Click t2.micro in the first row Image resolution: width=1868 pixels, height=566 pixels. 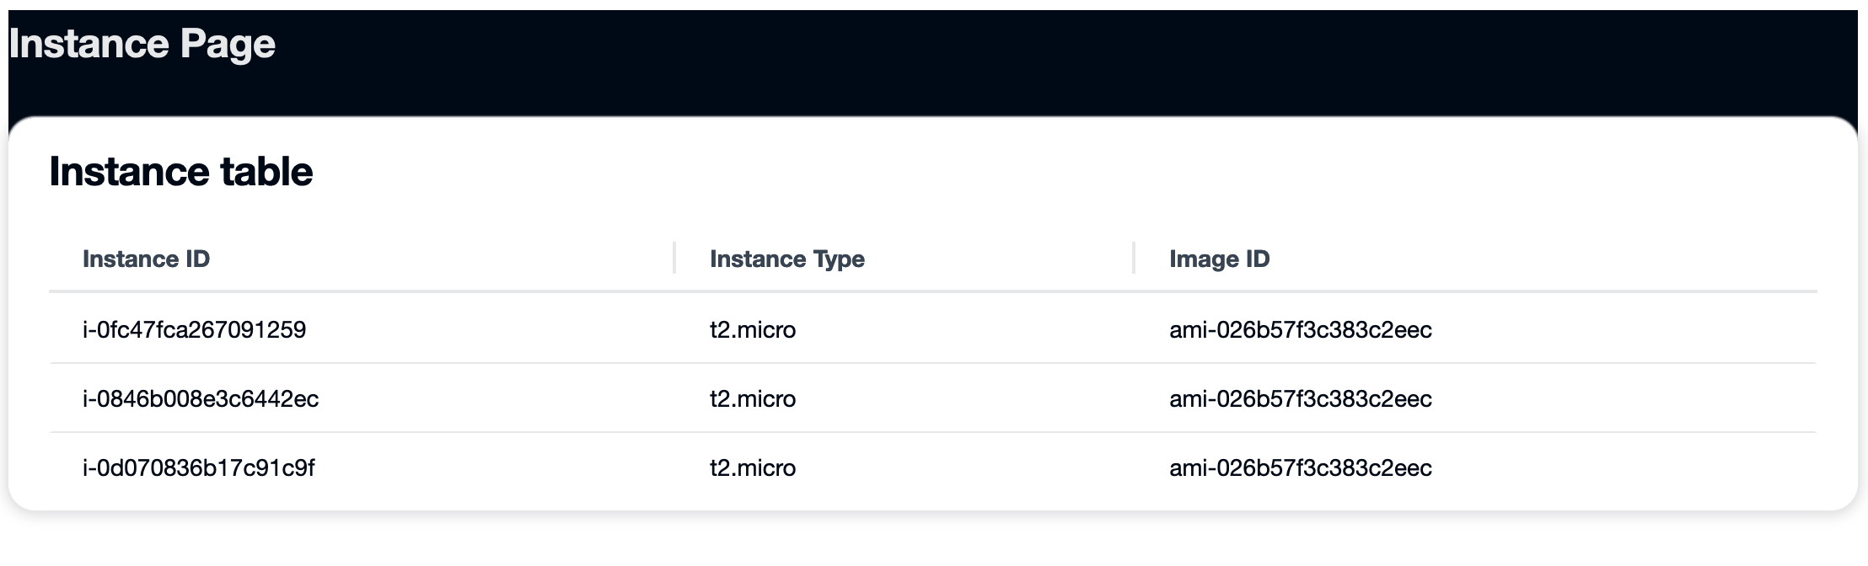[x=752, y=329]
